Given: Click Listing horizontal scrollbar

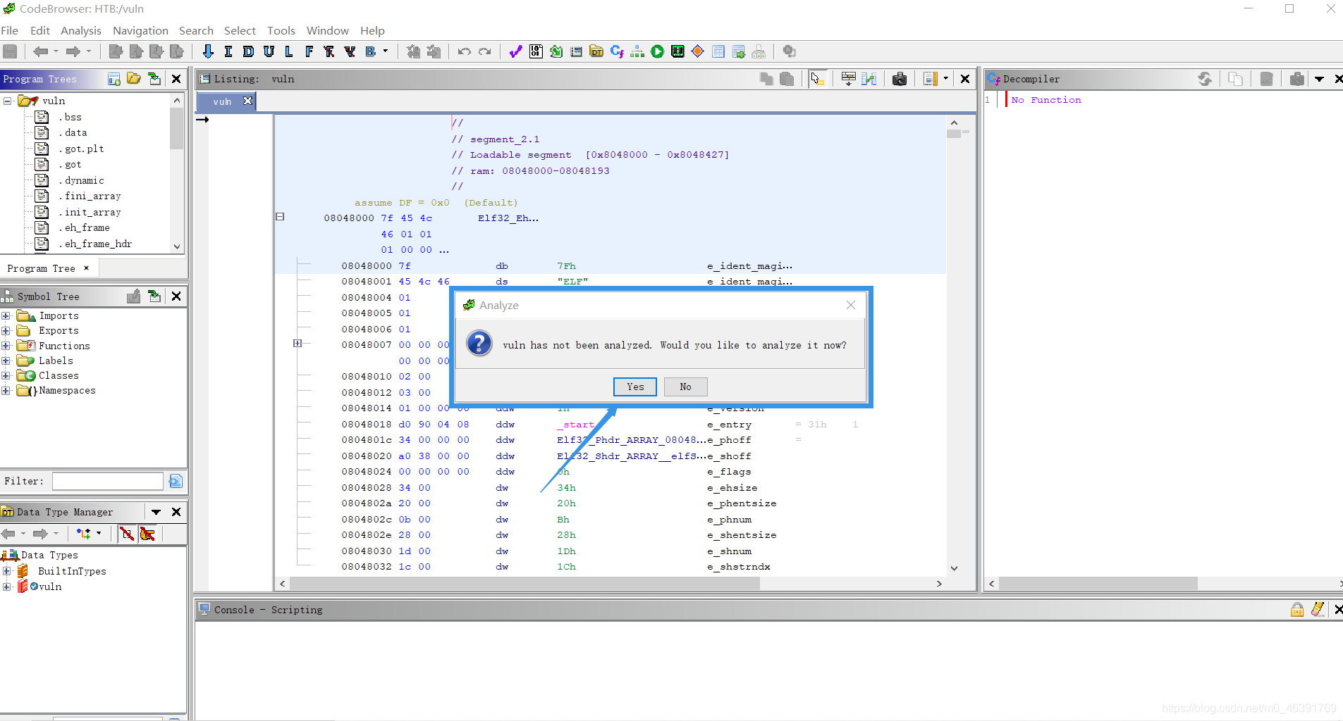Looking at the screenshot, I should click(x=525, y=584).
